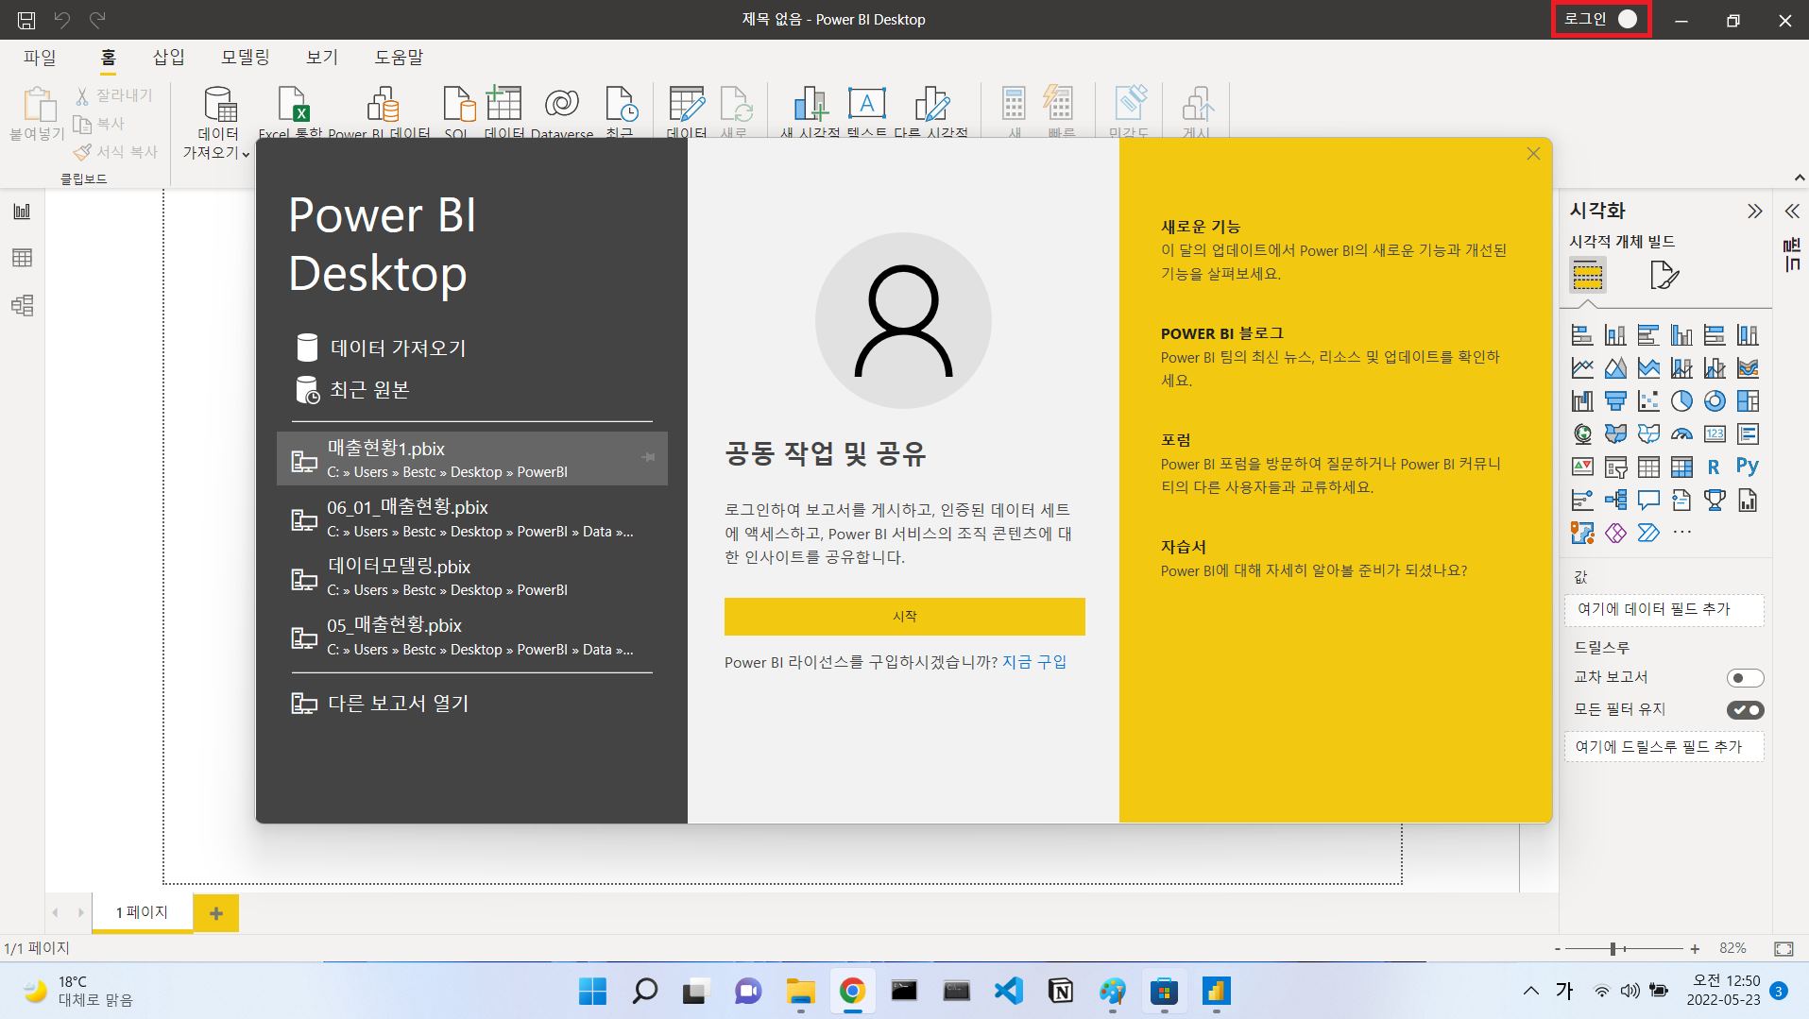Open 최근 원본 in splash screen
1809x1019 pixels.
pyautogui.click(x=352, y=390)
